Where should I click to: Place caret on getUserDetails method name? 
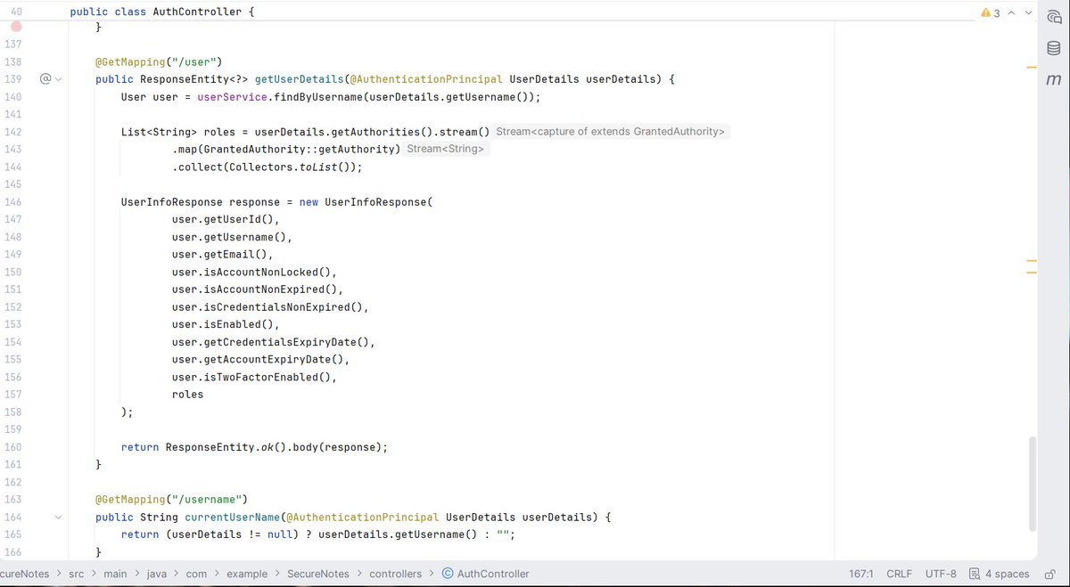coord(300,79)
